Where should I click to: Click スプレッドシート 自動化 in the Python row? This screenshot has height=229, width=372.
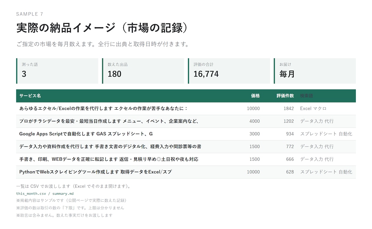(x=326, y=172)
